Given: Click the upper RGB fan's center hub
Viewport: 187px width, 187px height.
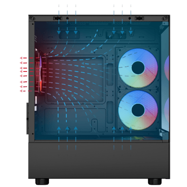Looking at the screenshot, I should pos(138,68).
